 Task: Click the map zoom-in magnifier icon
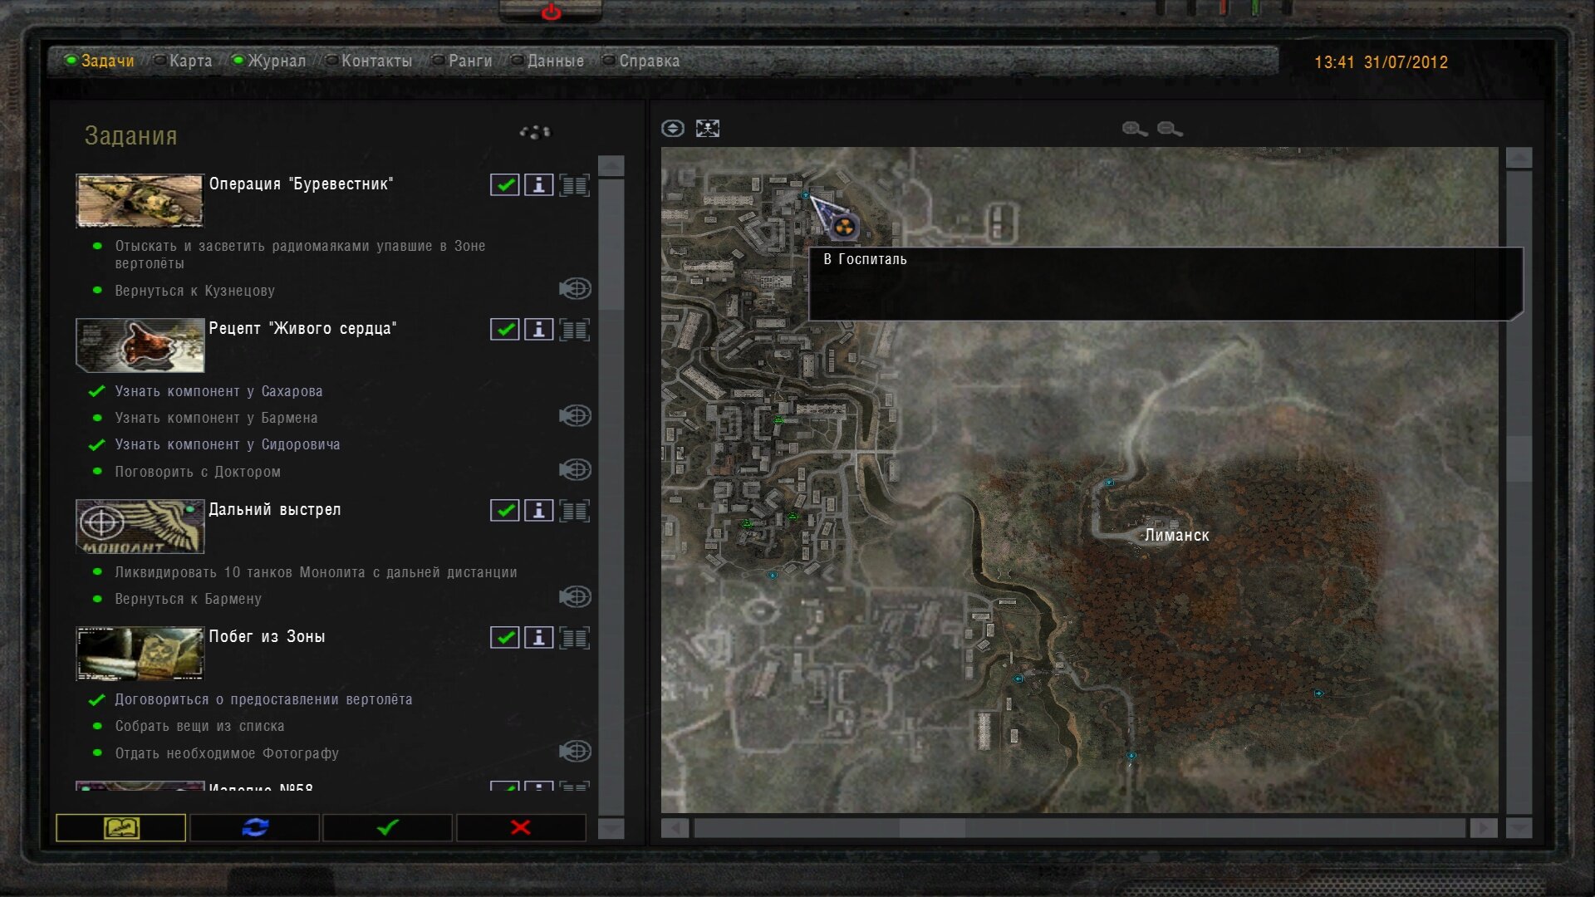pyautogui.click(x=1134, y=129)
